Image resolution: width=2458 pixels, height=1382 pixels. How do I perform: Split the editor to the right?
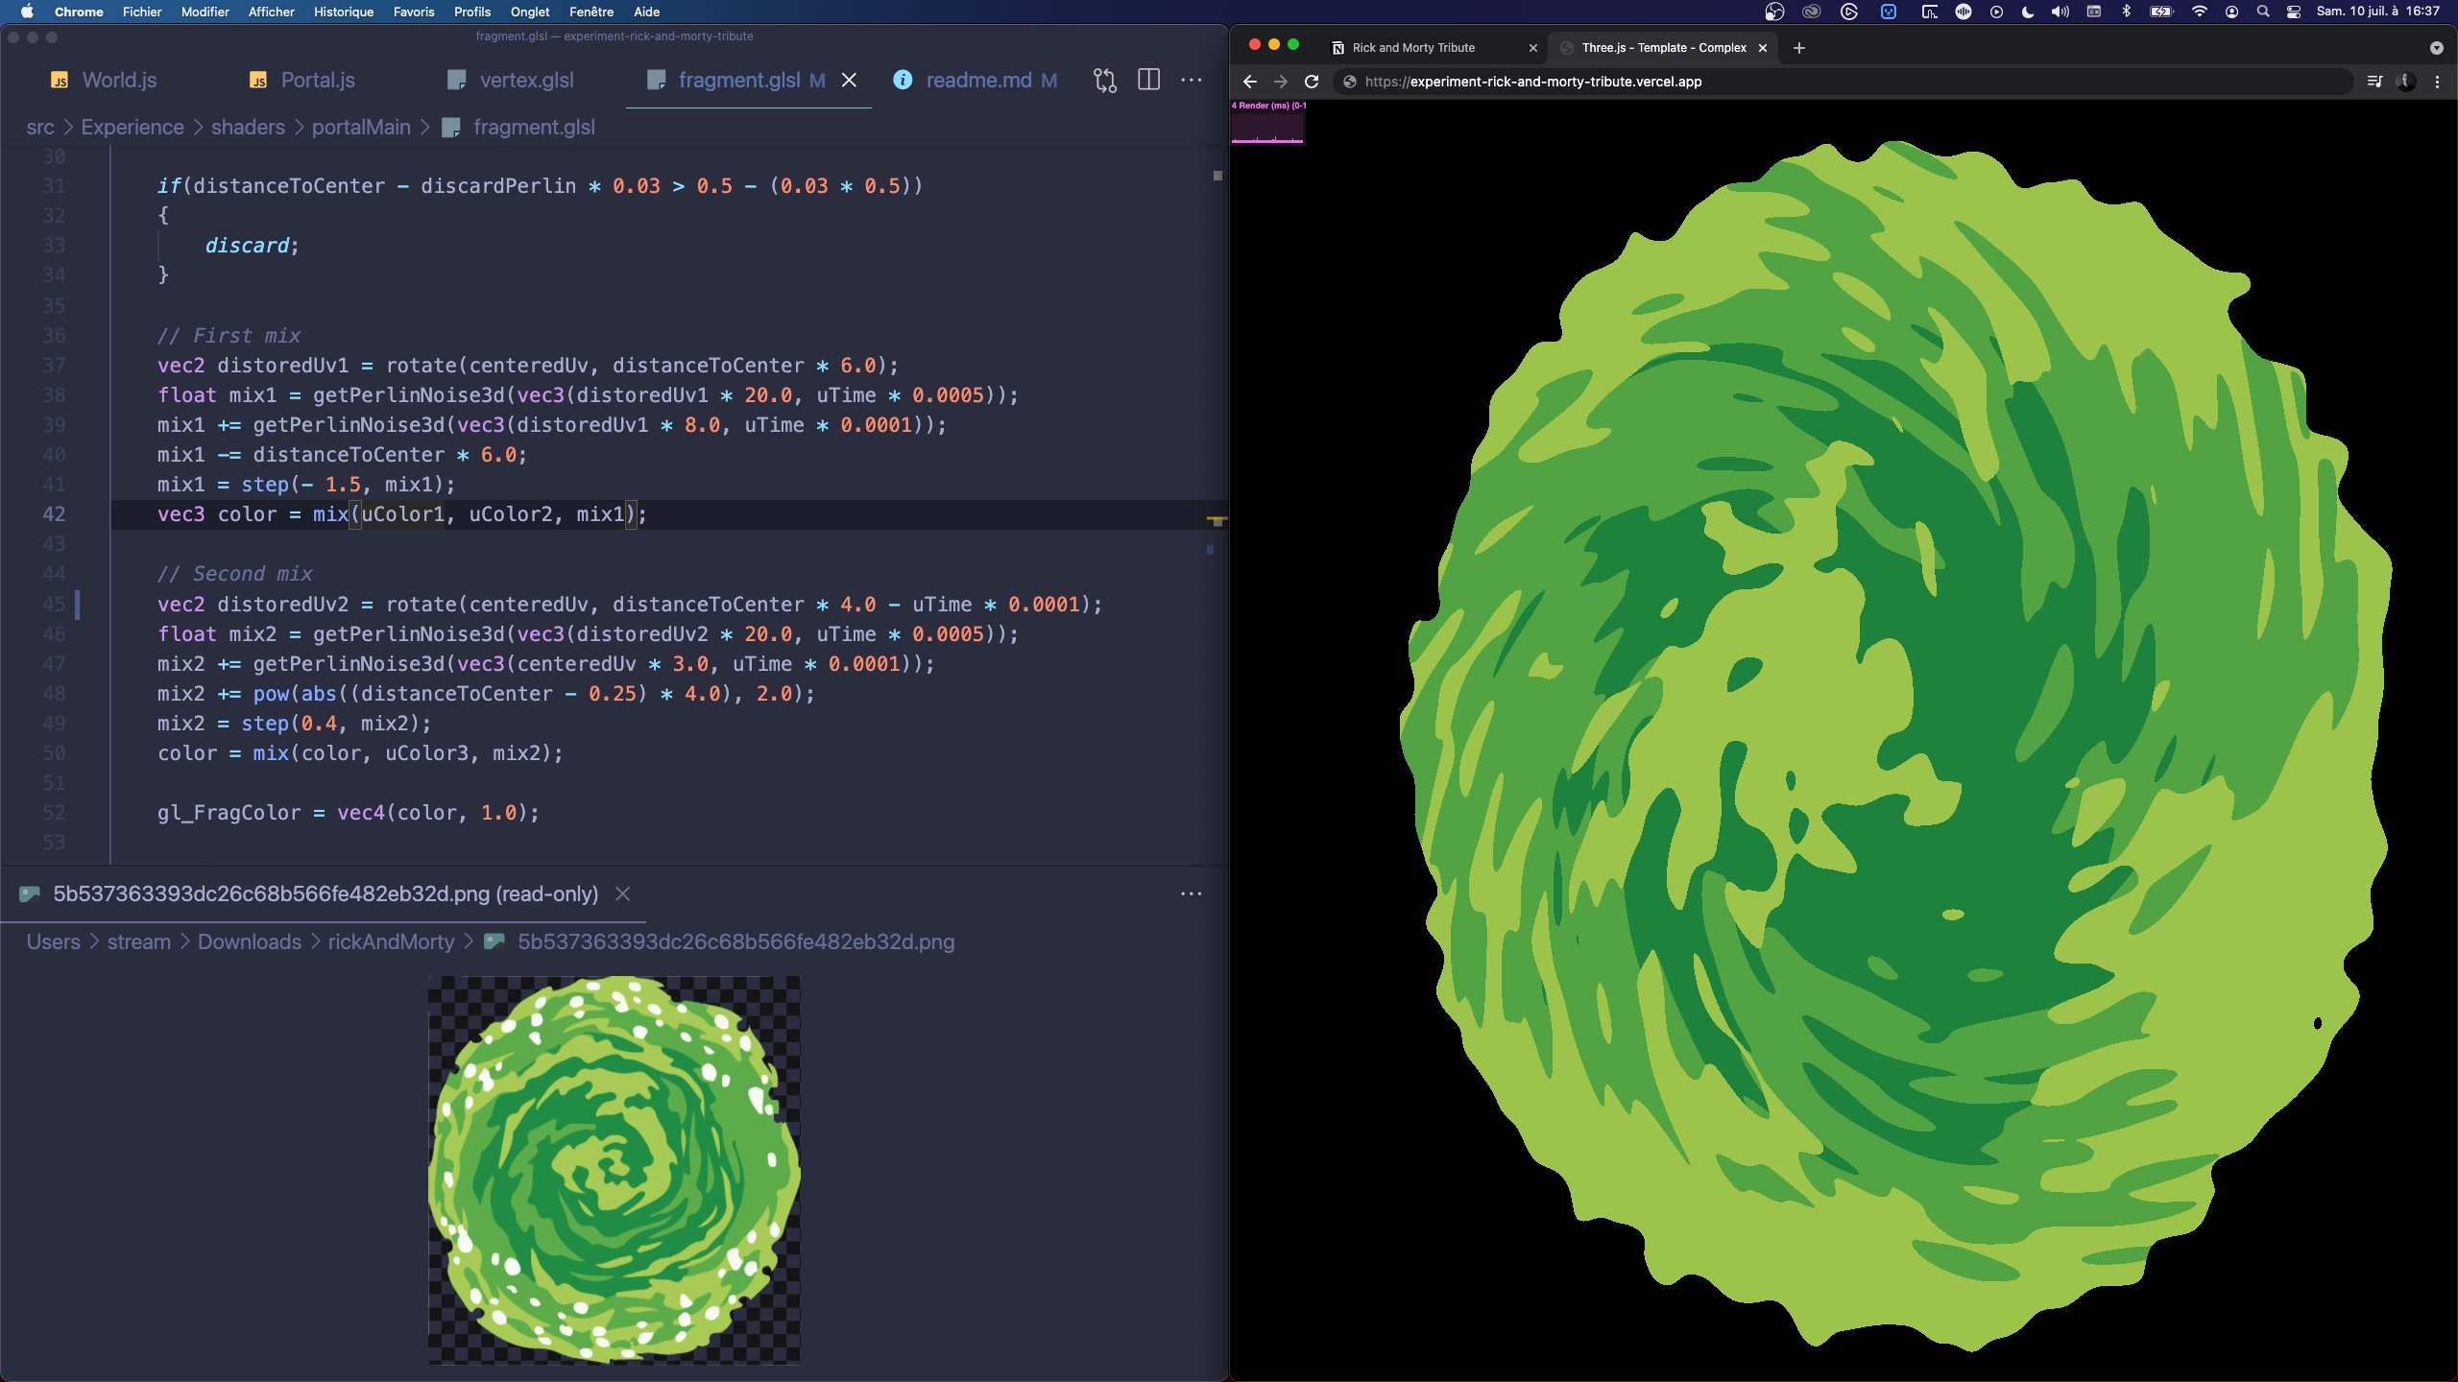[x=1148, y=80]
